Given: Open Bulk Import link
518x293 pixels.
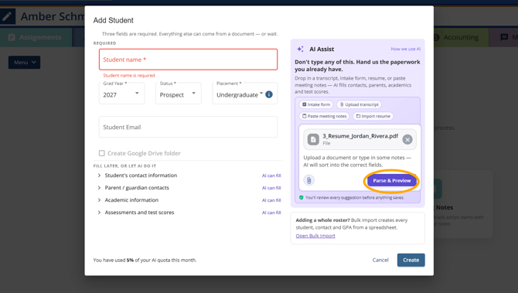Looking at the screenshot, I should point(315,236).
